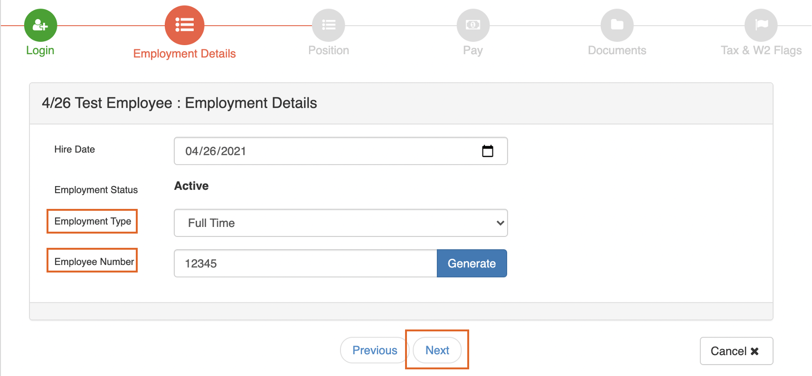The height and width of the screenshot is (376, 812).
Task: Switch to the Position wizard step label
Action: tap(329, 50)
